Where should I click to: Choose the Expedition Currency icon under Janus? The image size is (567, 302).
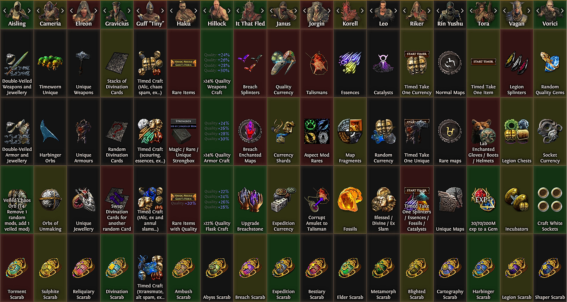[x=283, y=200]
